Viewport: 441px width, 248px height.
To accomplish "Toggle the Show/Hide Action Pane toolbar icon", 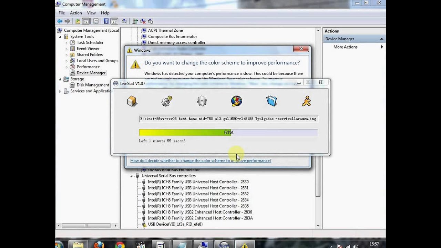I will [114, 21].
